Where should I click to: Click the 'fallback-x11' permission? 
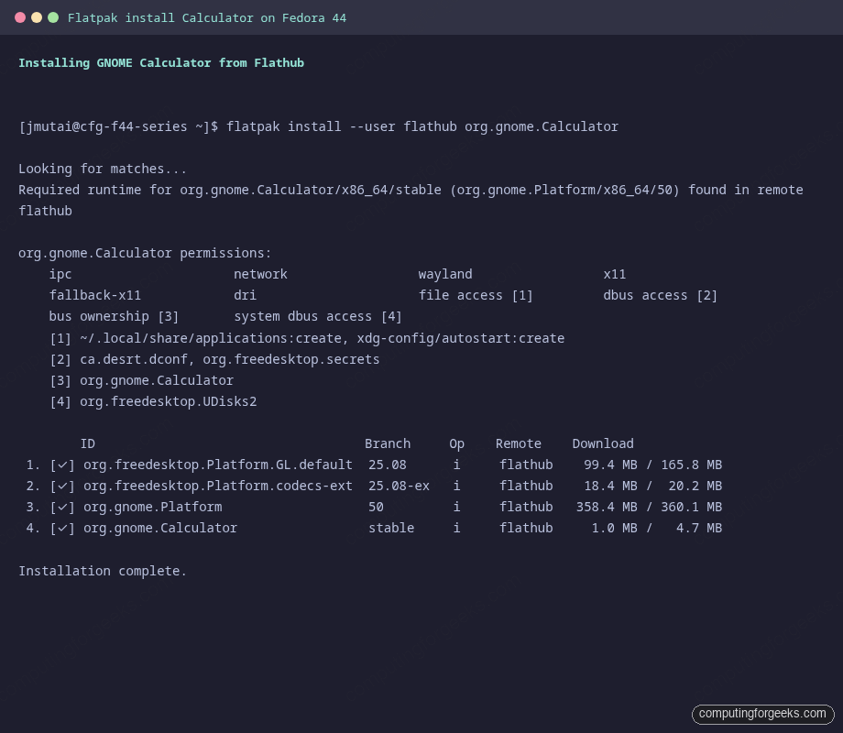pos(95,295)
